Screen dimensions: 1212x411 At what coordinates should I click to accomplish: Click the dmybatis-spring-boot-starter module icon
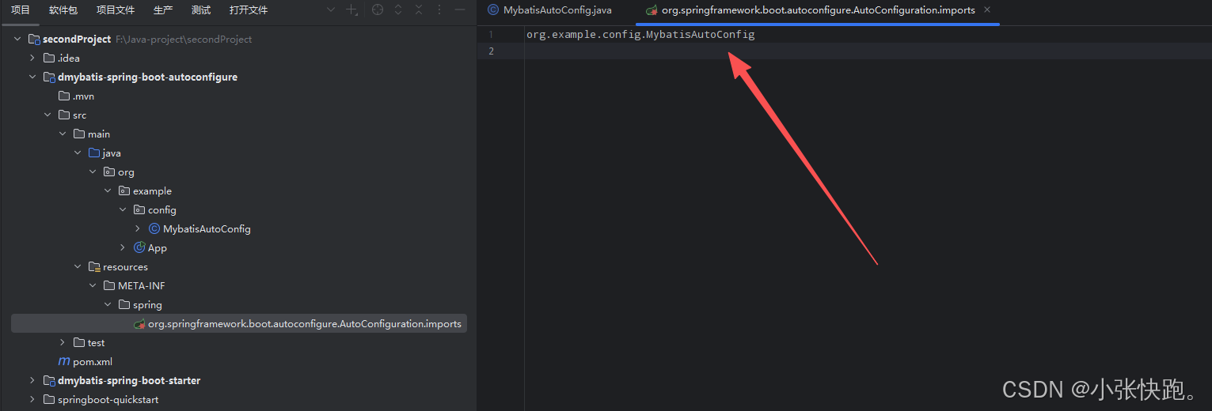(48, 380)
